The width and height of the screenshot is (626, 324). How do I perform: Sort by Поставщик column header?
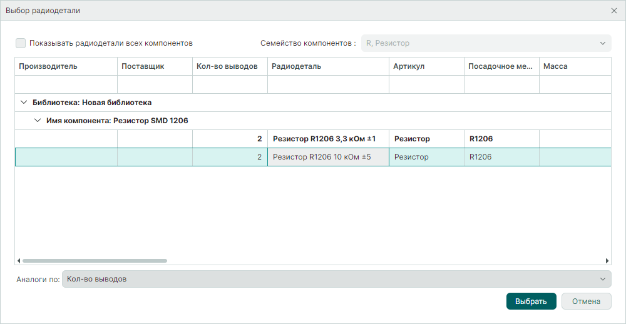(x=154, y=66)
